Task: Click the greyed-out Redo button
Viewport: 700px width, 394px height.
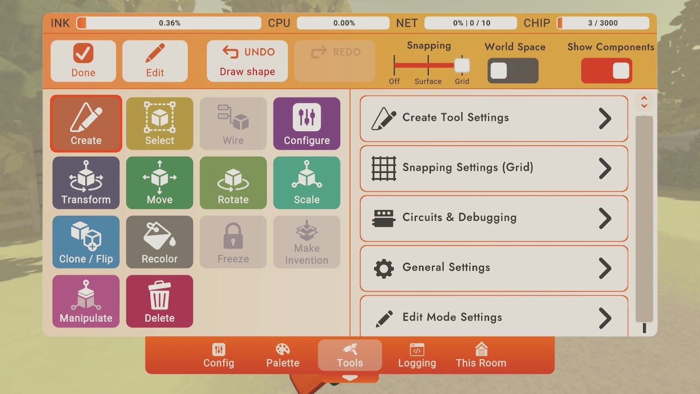Action: tap(335, 61)
